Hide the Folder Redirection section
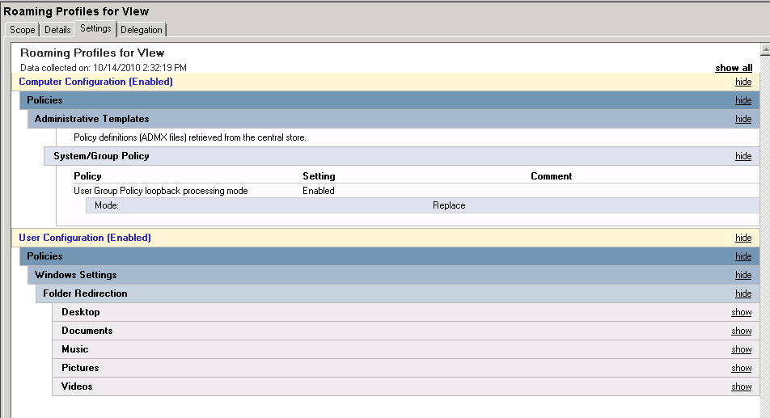 click(743, 293)
